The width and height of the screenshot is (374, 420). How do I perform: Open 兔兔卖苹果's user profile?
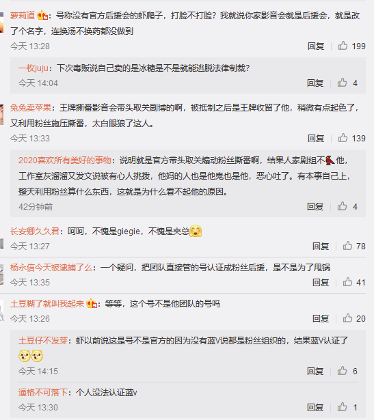pos(31,108)
